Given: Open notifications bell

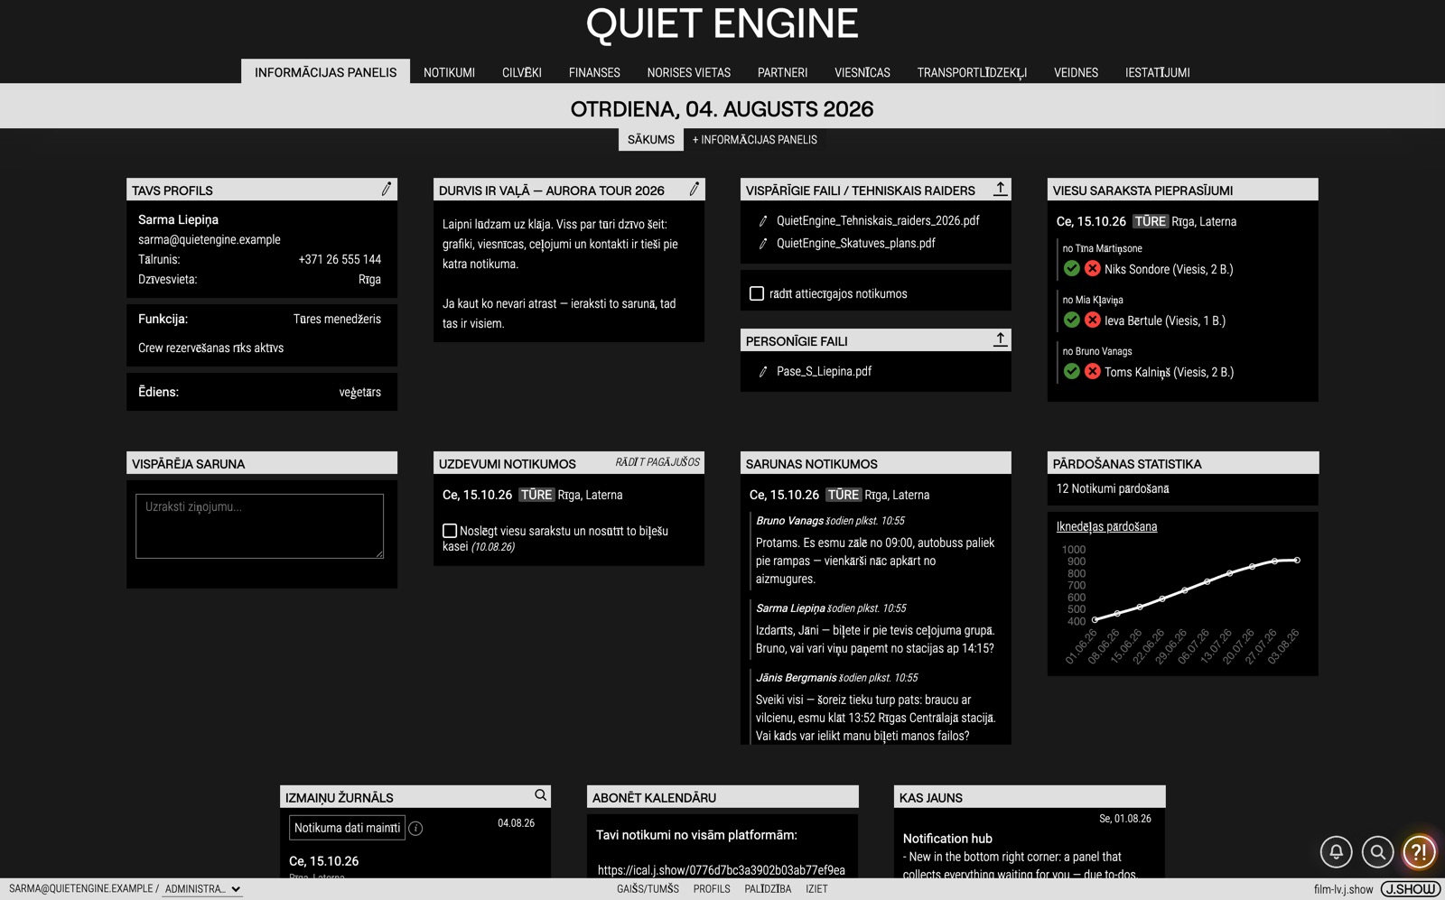Looking at the screenshot, I should tap(1337, 851).
